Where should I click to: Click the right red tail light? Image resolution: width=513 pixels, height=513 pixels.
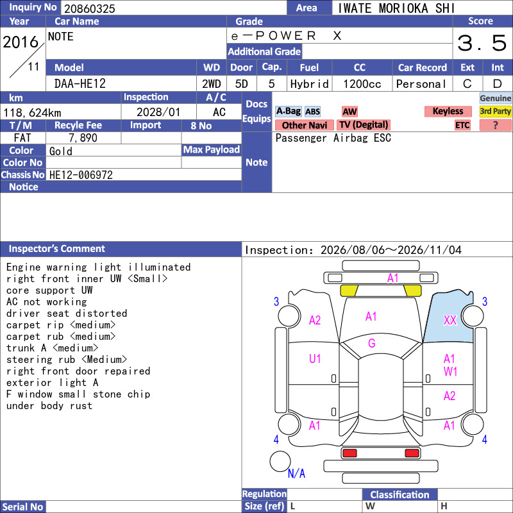click(x=412, y=453)
